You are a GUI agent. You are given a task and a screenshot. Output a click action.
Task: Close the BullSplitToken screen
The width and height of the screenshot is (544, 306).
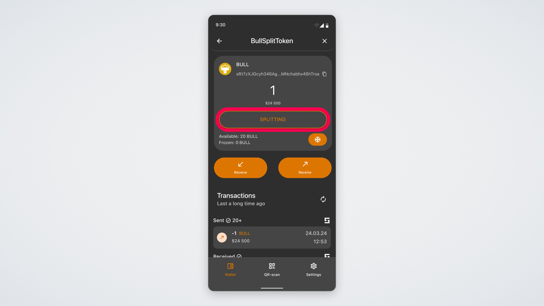coord(325,41)
